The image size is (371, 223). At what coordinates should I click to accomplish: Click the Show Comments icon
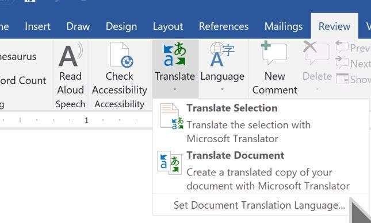[342, 79]
